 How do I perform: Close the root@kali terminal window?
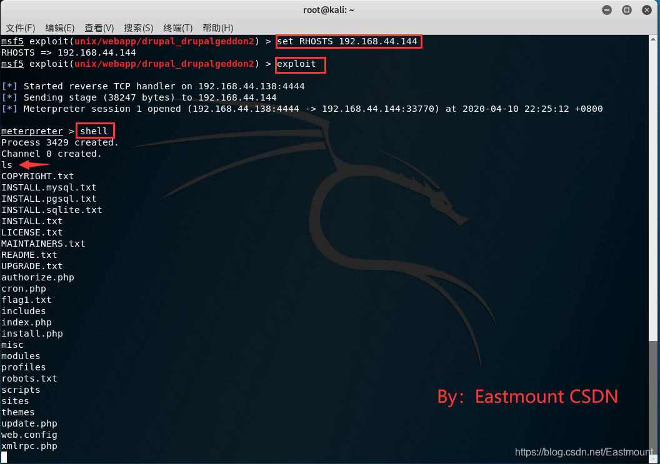tap(647, 10)
